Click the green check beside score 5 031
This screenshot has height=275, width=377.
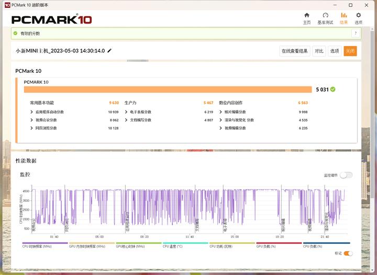[x=333, y=90]
